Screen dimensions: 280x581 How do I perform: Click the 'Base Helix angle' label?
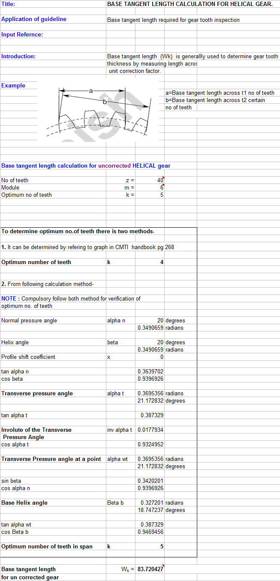(x=24, y=503)
